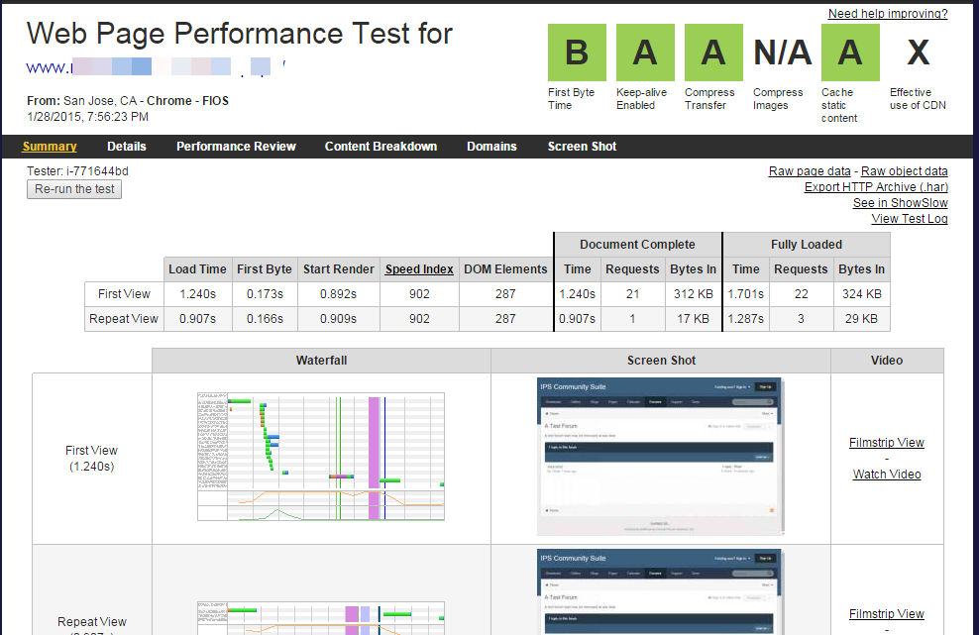
Task: Open First View Filmstrip View link
Action: 886,443
